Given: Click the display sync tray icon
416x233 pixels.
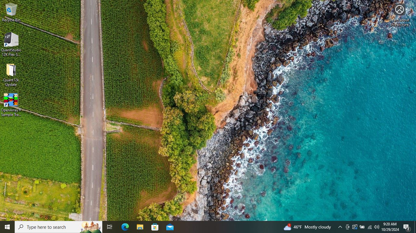Looking at the screenshot, I should (x=354, y=227).
